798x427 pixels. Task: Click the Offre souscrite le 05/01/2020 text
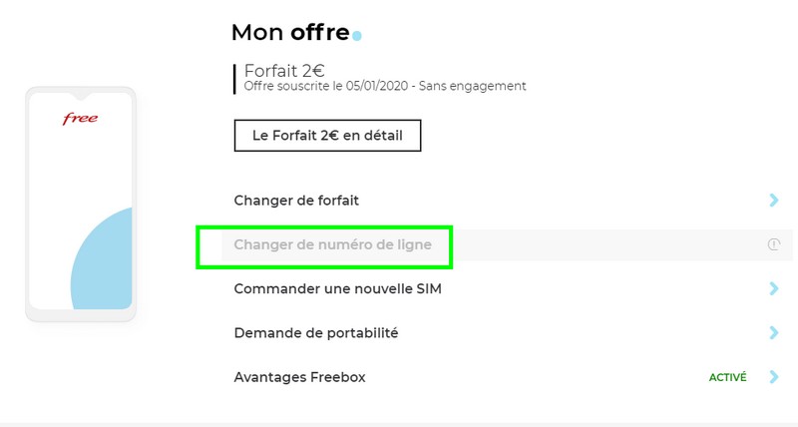point(384,87)
